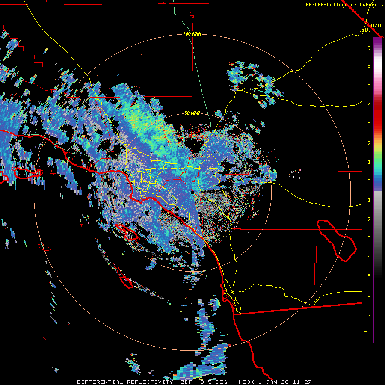Click the -4 value on color scale
385x385 pixels.
click(367, 257)
